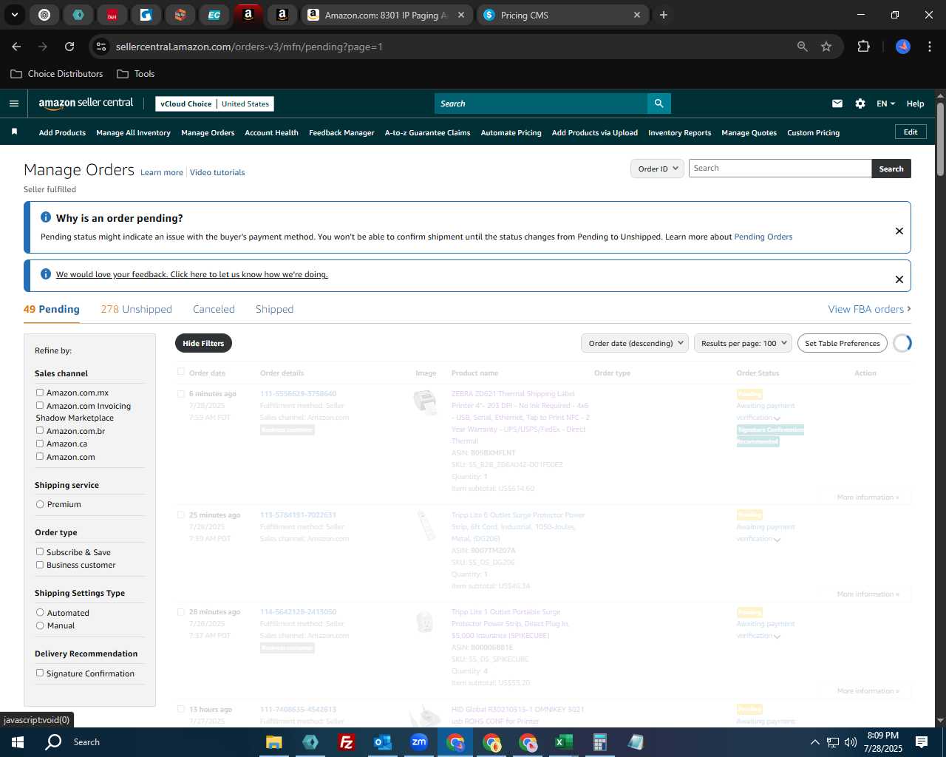Image resolution: width=946 pixels, height=757 pixels.
Task: Open the Order ID search type dropdown
Action: coord(657,169)
